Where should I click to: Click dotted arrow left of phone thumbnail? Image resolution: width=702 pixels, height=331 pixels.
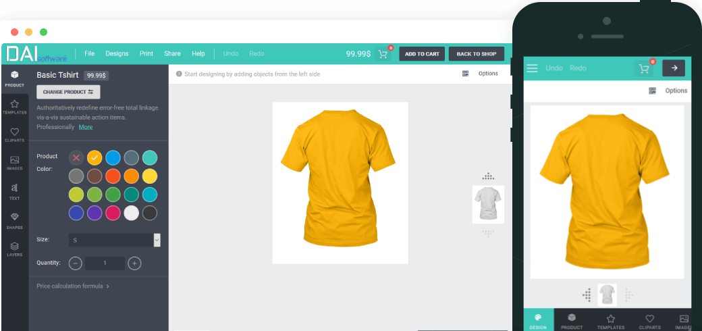[587, 295]
